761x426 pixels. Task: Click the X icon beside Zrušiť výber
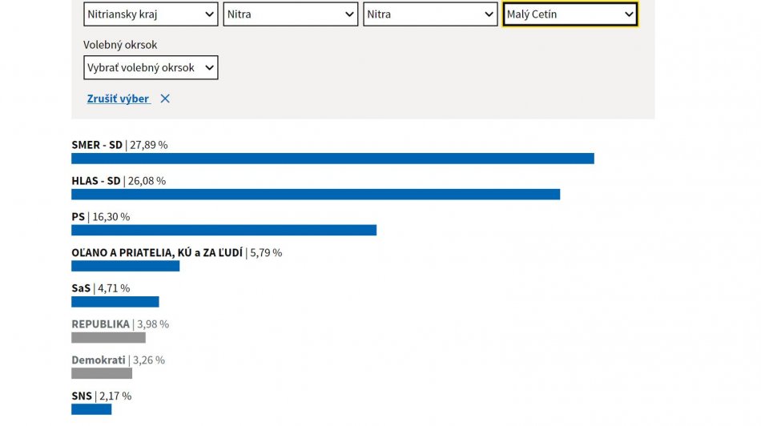tap(165, 98)
